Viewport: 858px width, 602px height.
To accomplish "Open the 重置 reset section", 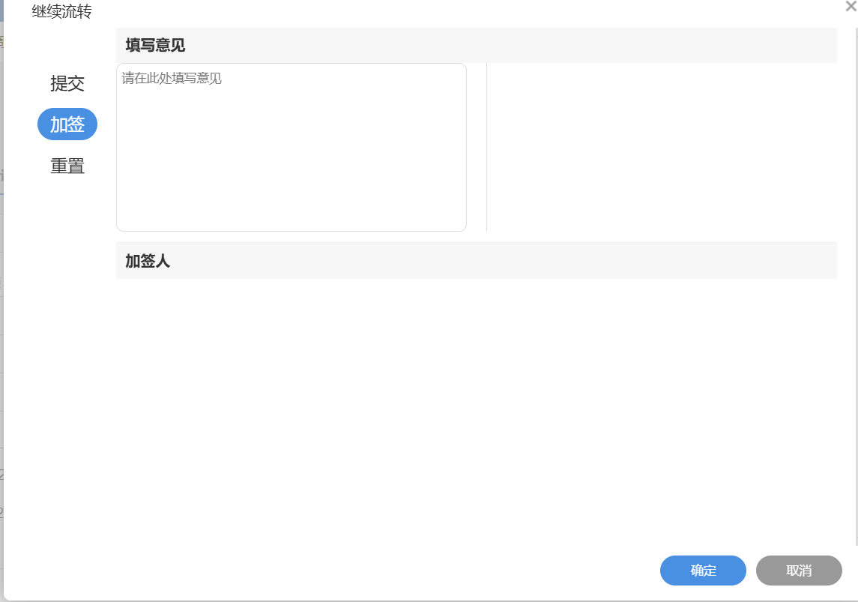I will point(67,166).
